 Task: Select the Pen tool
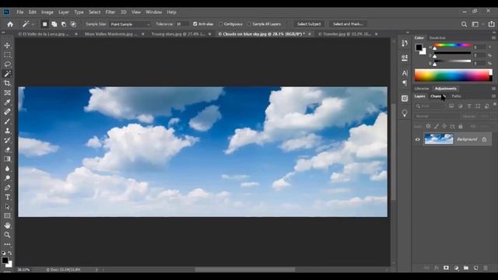7,187
